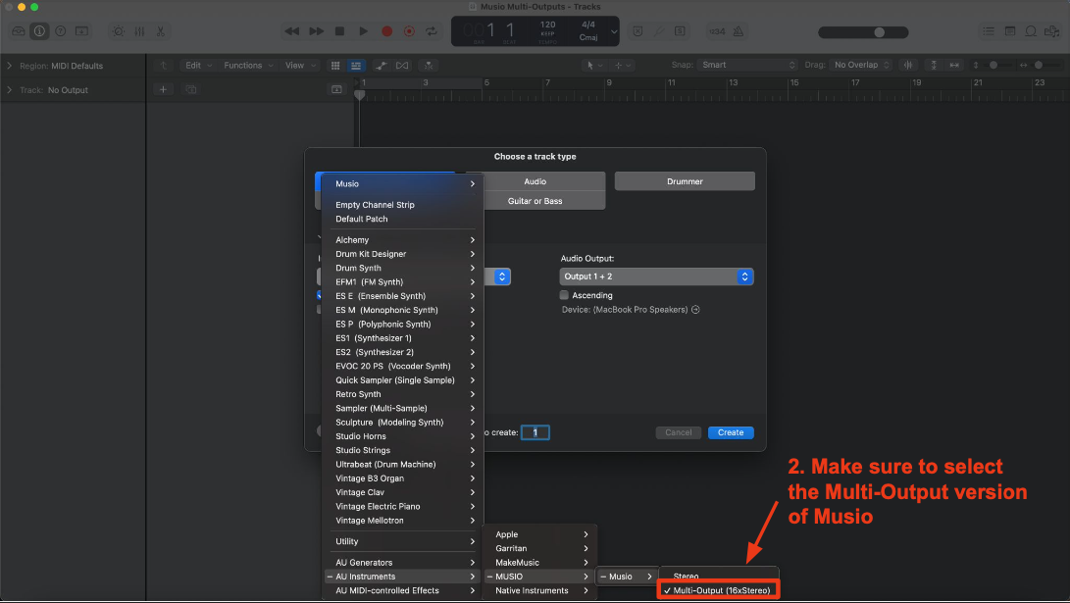Open the Edit dropdown menu

coord(198,66)
